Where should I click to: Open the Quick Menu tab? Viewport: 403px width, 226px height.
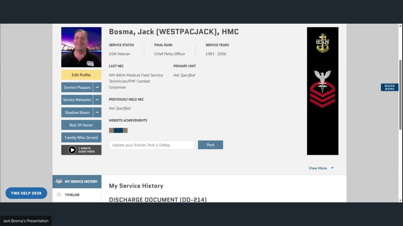[389, 87]
